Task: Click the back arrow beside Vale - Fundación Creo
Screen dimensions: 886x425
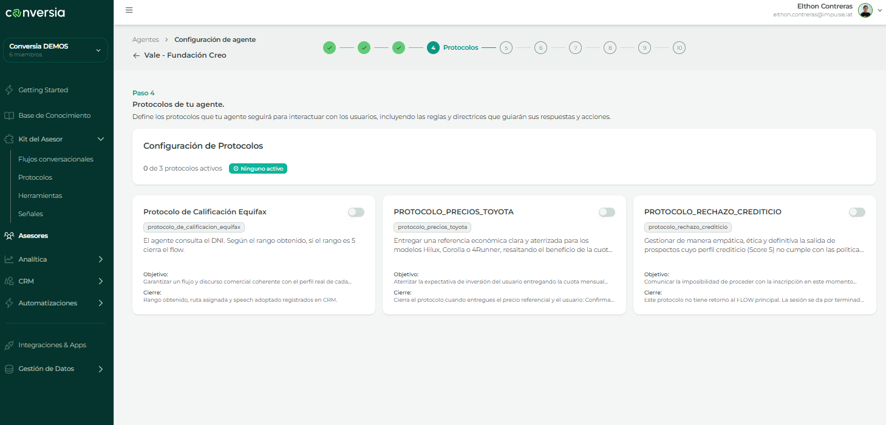Action: [x=136, y=55]
